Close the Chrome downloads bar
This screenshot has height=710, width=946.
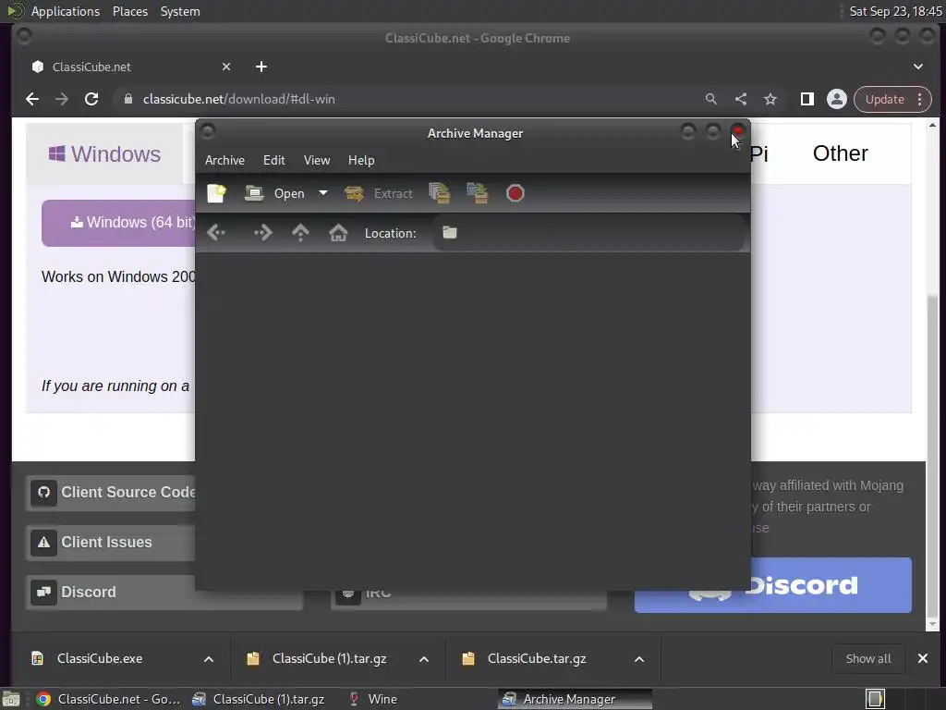[x=923, y=658]
